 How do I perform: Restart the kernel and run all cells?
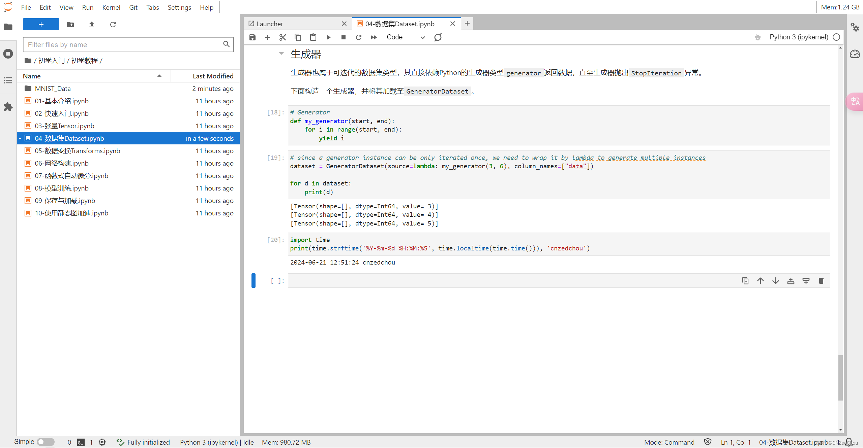pyautogui.click(x=374, y=37)
